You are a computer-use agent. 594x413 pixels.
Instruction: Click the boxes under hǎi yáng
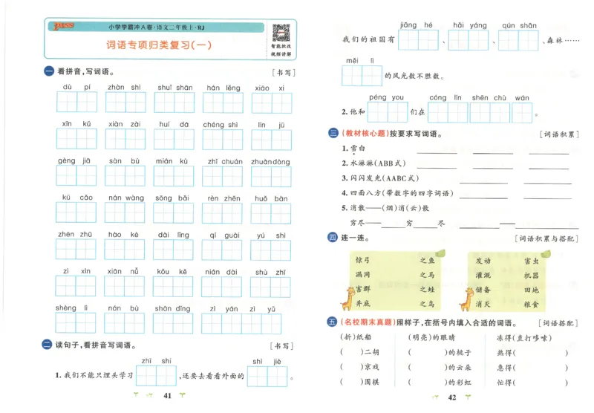469,40
